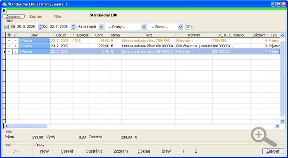
Task: Toggle check cell of the 19,00 row
Action: tap(15, 40)
